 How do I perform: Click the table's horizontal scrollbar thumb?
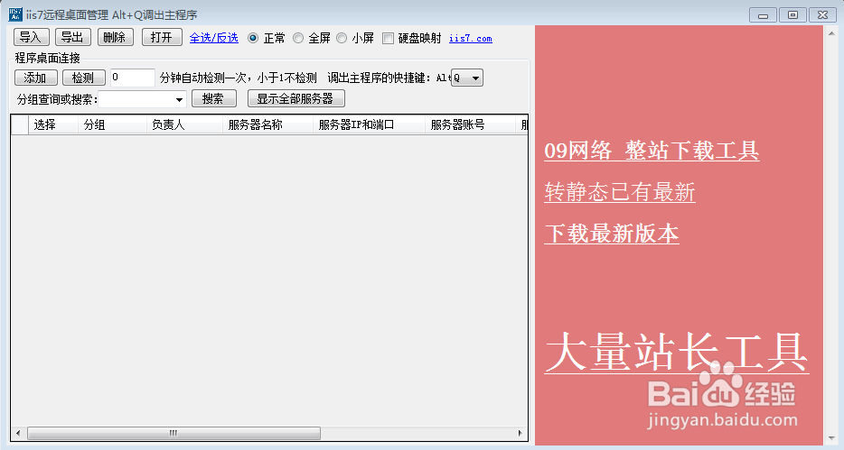tap(173, 433)
